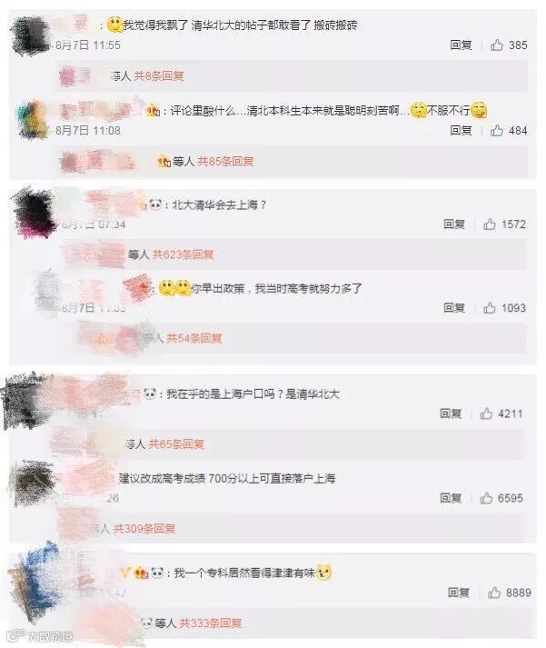
Task: Click the blurred avatar of the top commenter
Action: pos(30,36)
